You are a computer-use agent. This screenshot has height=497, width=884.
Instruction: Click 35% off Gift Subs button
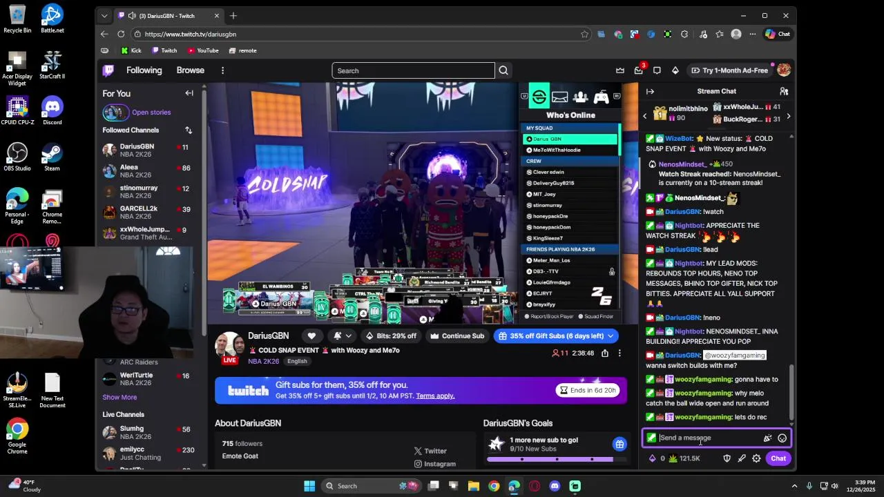click(556, 335)
